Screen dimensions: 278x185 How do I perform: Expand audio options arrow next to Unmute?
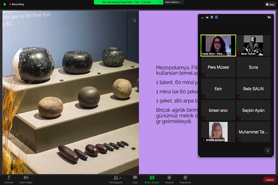(x=15, y=177)
